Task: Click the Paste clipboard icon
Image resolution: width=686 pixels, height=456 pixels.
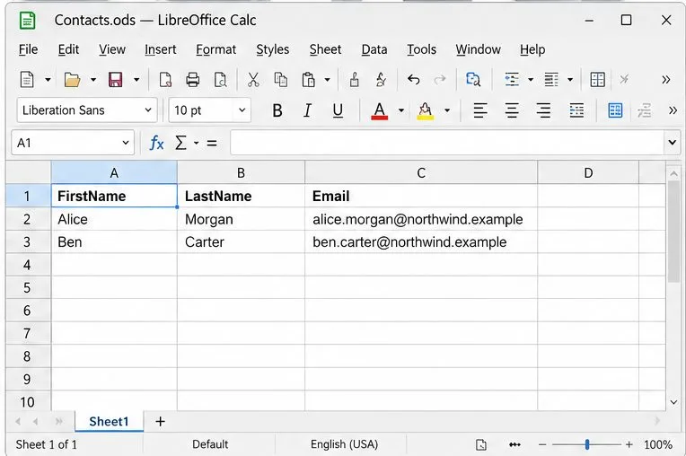Action: [309, 80]
